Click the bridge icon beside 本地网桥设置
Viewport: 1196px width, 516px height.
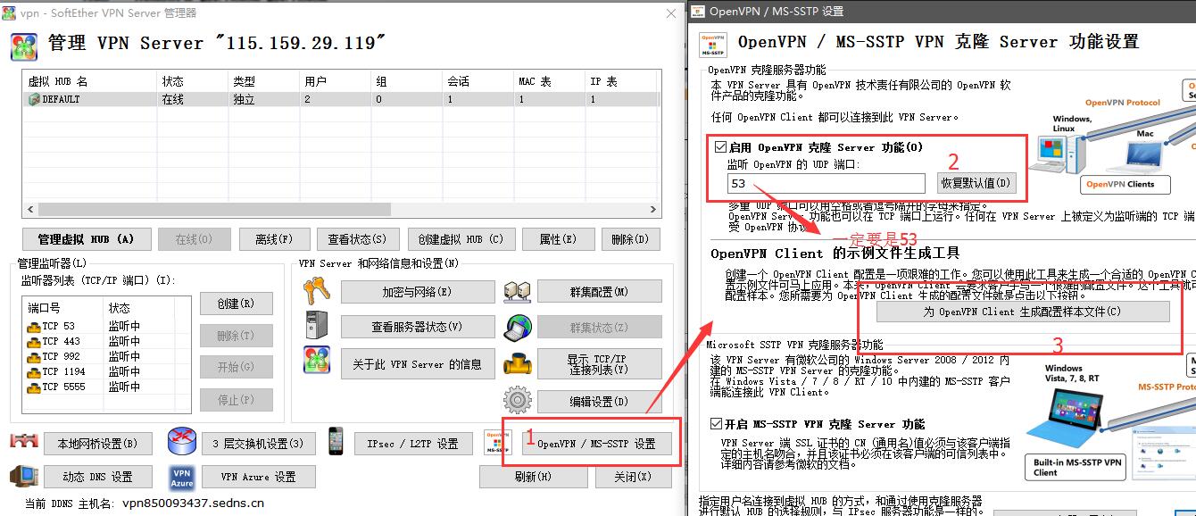click(24, 442)
